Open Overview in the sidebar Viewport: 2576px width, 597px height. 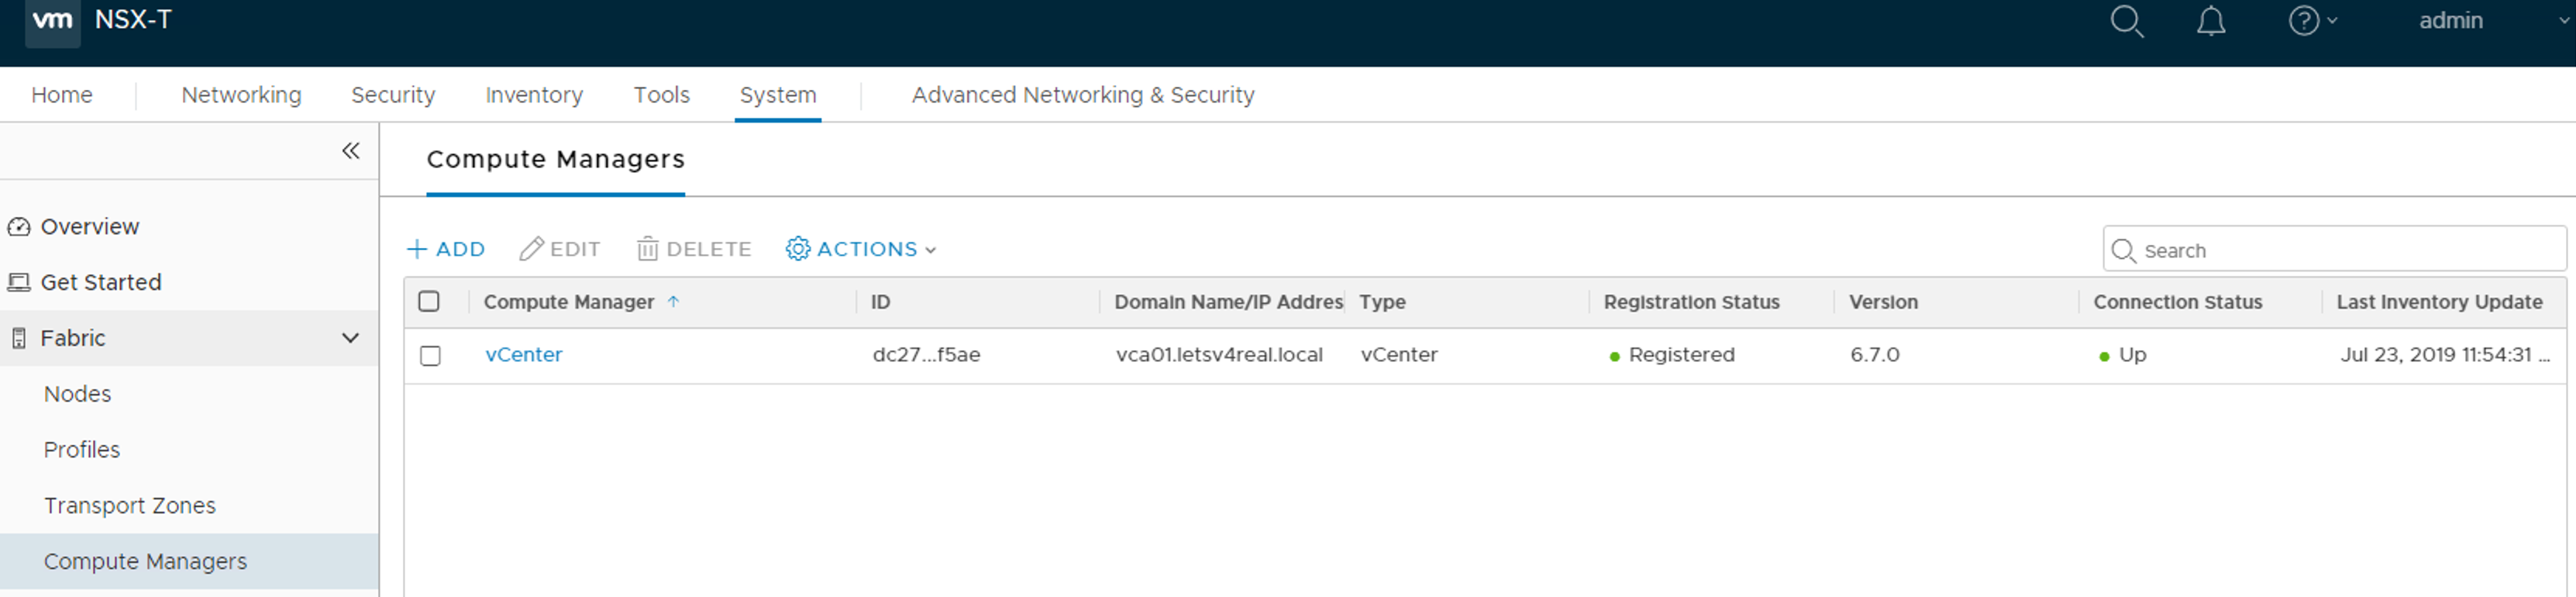click(89, 227)
